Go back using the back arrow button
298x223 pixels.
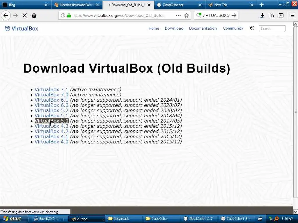6,15
